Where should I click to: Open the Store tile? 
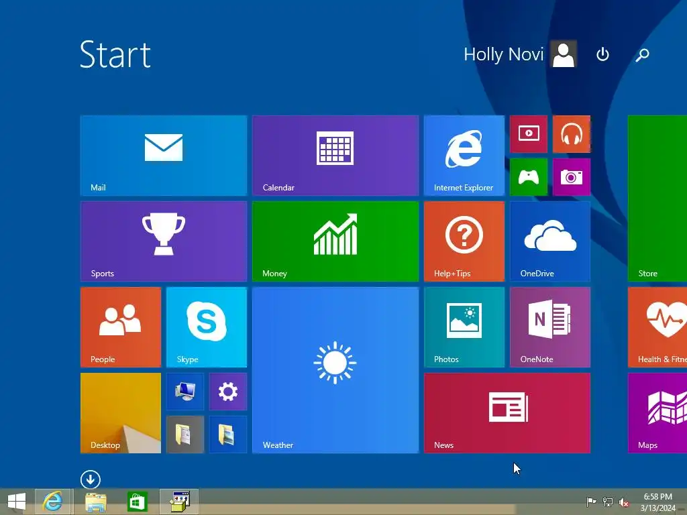[657, 198]
